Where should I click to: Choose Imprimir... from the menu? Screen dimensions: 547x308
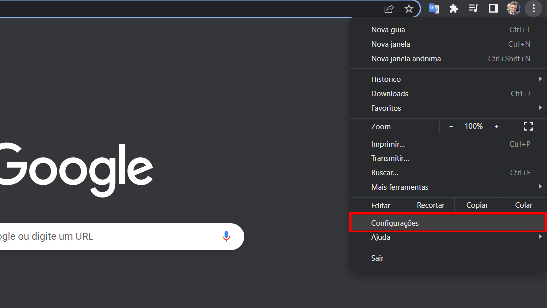448,144
